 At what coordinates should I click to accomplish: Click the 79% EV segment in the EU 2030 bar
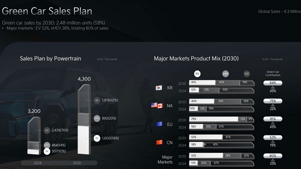[x=214, y=119]
